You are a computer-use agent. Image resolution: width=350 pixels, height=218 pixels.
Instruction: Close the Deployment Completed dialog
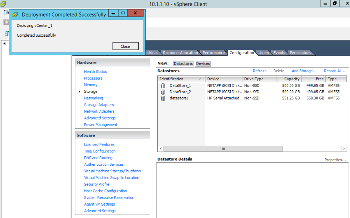[x=125, y=46]
